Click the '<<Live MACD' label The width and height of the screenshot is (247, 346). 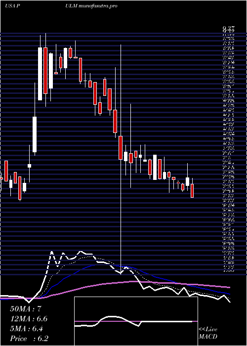[x=208, y=333]
